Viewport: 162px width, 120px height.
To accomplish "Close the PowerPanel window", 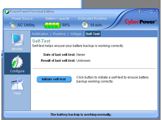I will [156, 11].
